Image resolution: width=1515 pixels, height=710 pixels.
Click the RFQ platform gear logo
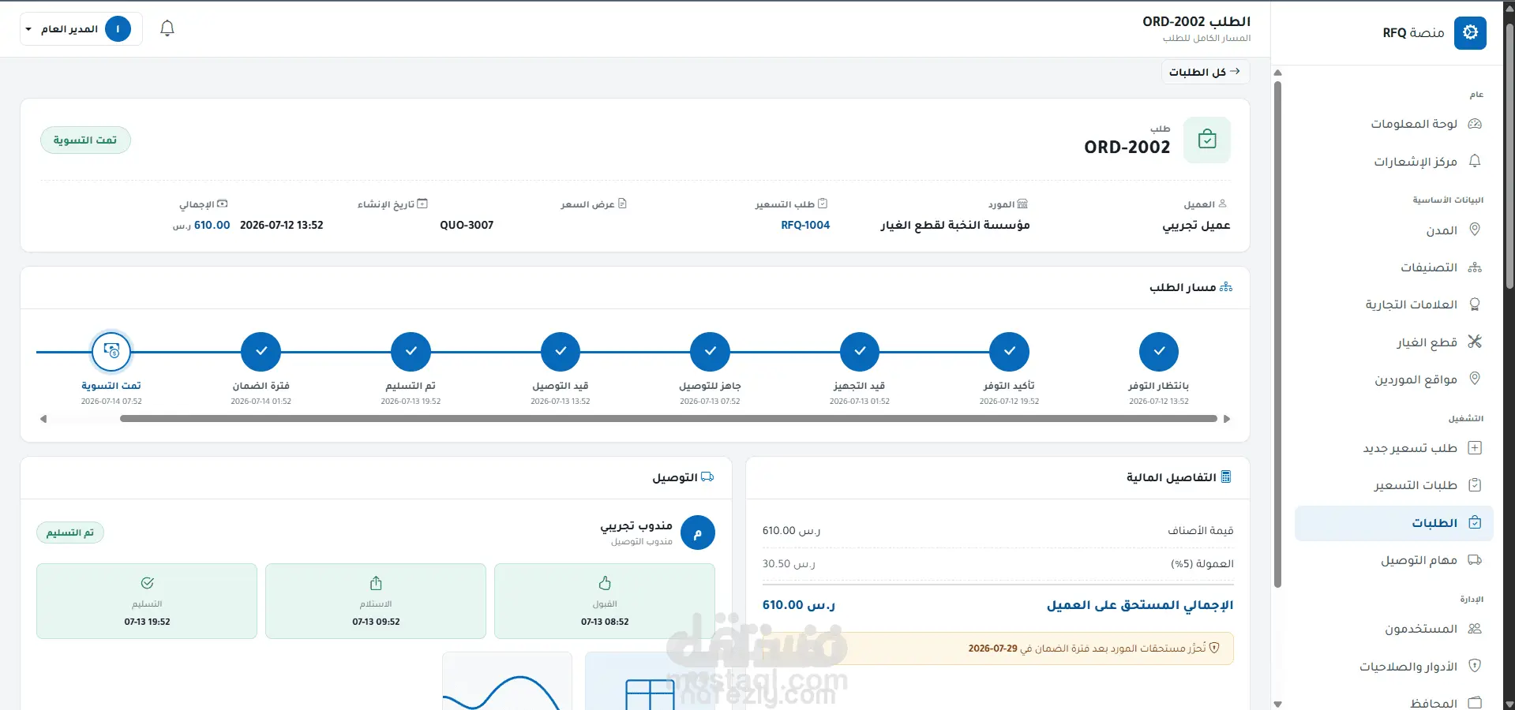tap(1470, 32)
